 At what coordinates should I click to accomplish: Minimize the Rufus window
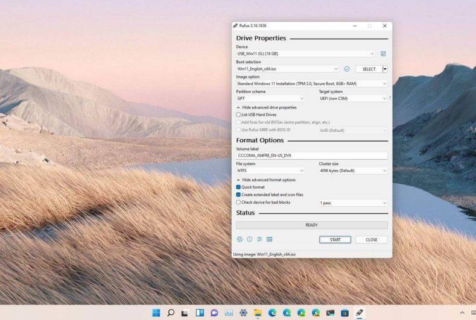(355, 26)
